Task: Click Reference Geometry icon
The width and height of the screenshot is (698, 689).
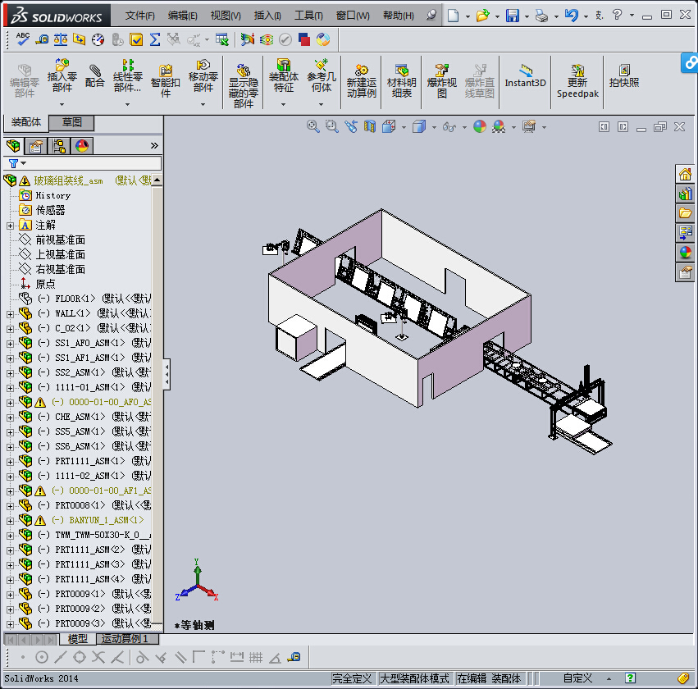Action: click(322, 75)
